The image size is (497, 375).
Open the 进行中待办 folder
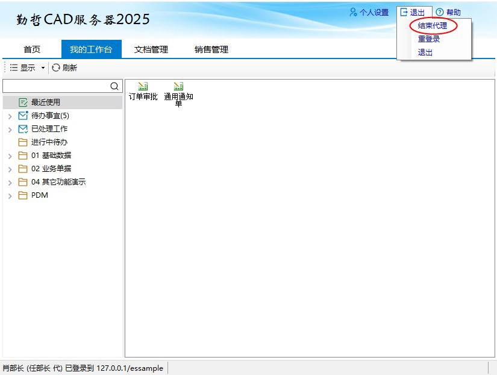pos(49,142)
